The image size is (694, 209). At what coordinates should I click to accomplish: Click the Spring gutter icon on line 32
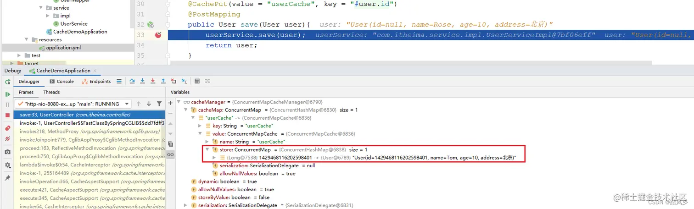151,25
